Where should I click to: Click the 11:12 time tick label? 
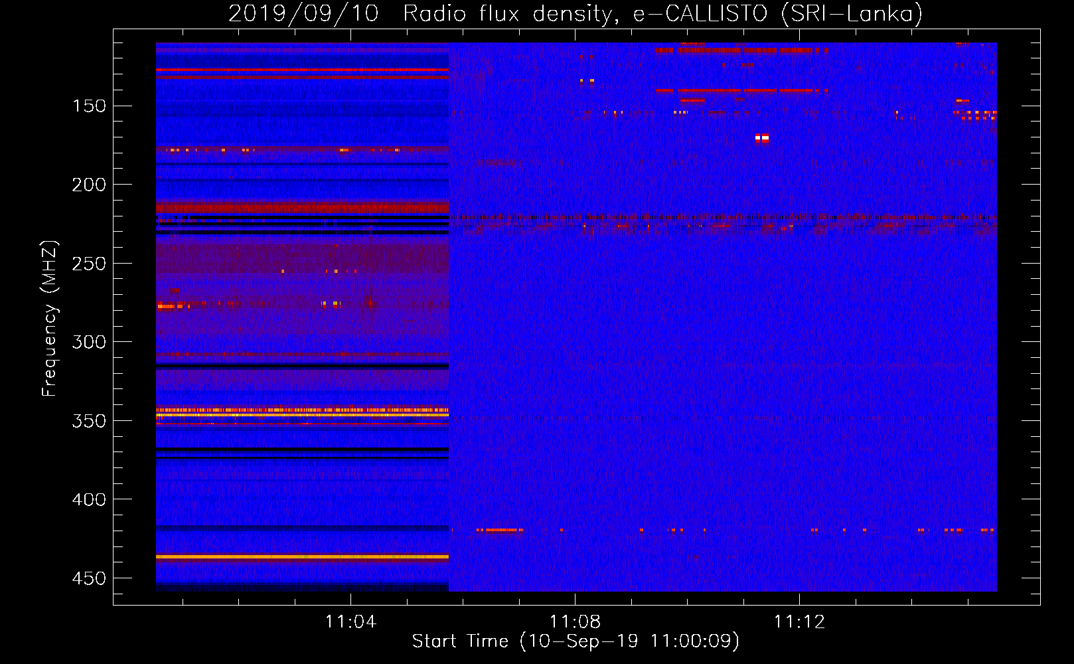tap(799, 622)
